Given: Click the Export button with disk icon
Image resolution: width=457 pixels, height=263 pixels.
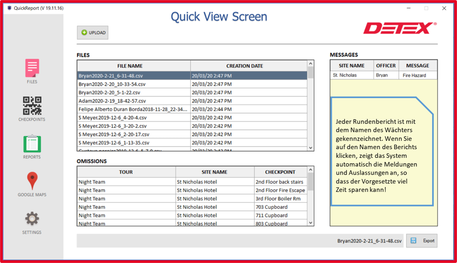Looking at the screenshot, I should pyautogui.click(x=422, y=241).
